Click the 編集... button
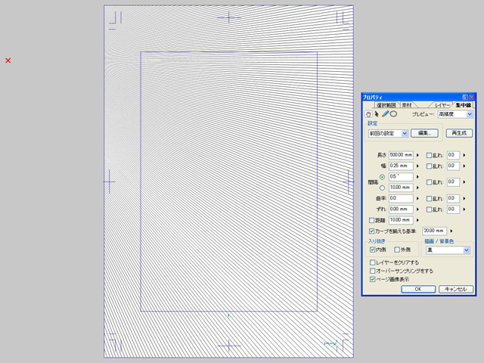Image resolution: width=484 pixels, height=363 pixels. point(424,133)
